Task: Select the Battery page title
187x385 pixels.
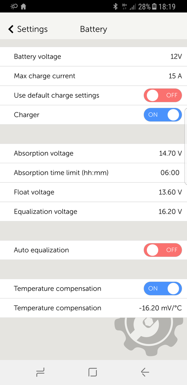Action: (93, 29)
